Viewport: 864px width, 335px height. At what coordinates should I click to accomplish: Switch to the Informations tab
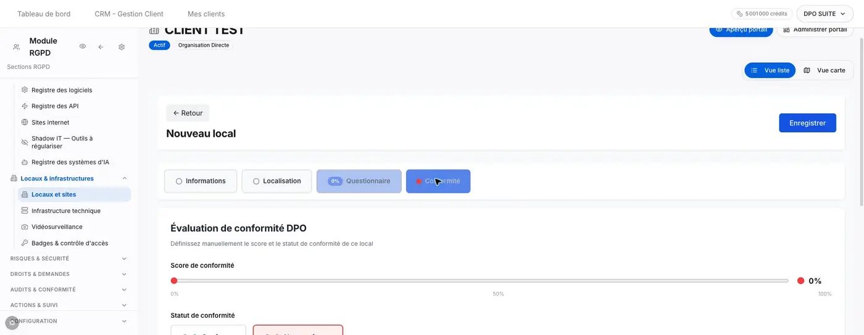201,181
